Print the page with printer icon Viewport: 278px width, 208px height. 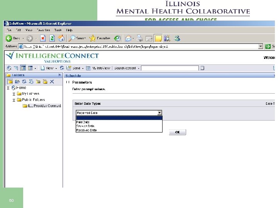pos(140,38)
